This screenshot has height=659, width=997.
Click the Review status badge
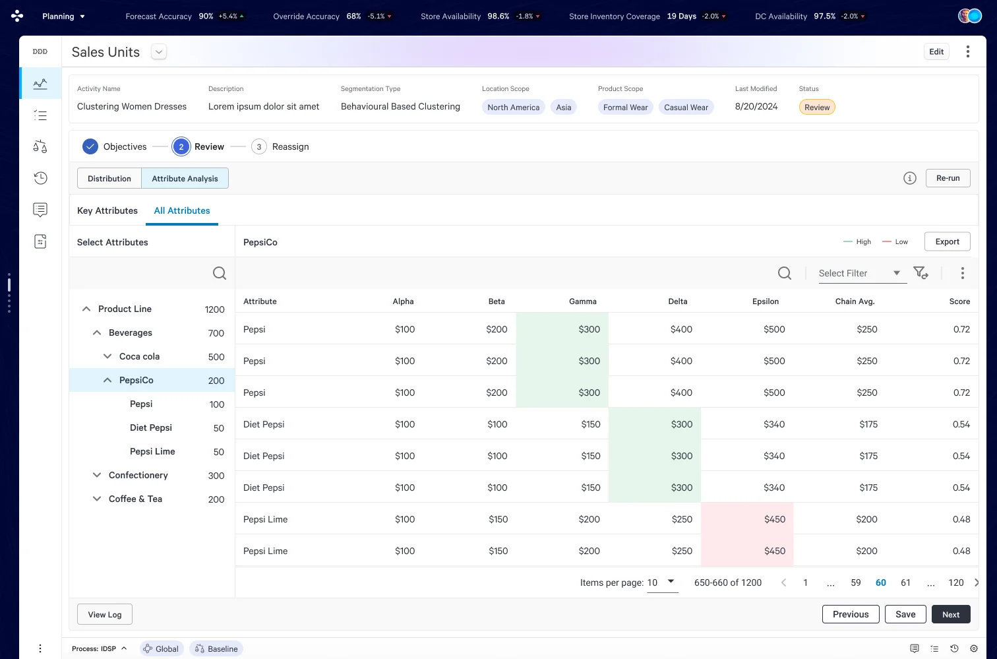click(817, 107)
